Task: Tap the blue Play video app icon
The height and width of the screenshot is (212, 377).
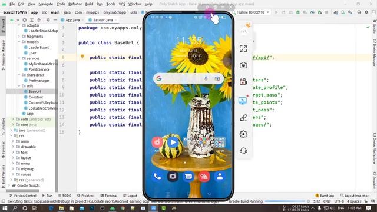Action: coord(173,143)
